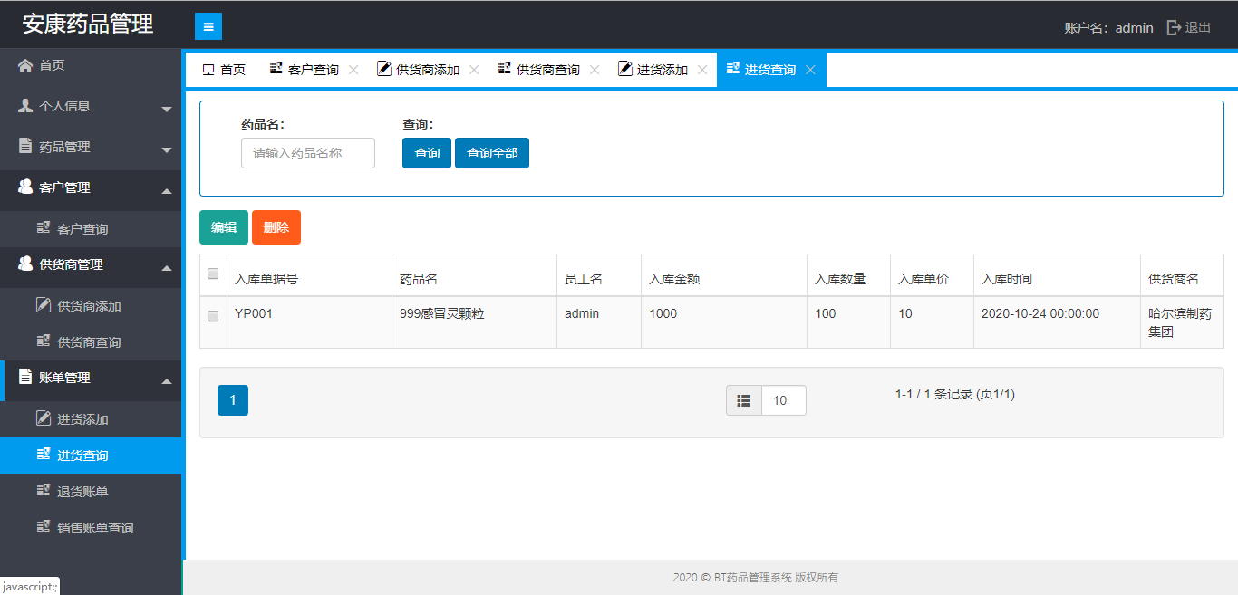
Task: Click the monitor icon on the 首页 tab
Action: coord(208,70)
